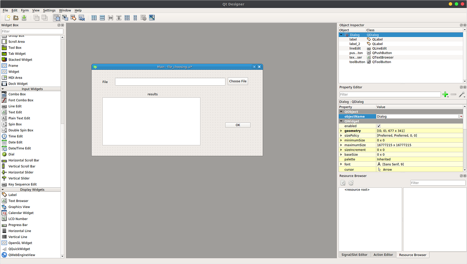Select toolButton row in Object Inspector

(401, 62)
